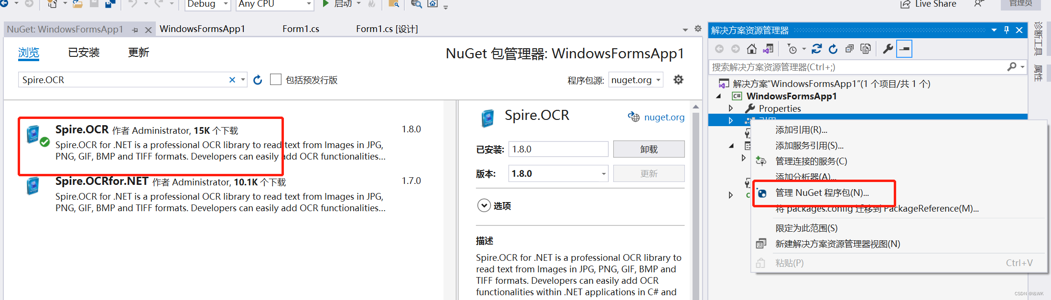The width and height of the screenshot is (1051, 300).
Task: Click the Live Share button label
Action: coord(935,4)
